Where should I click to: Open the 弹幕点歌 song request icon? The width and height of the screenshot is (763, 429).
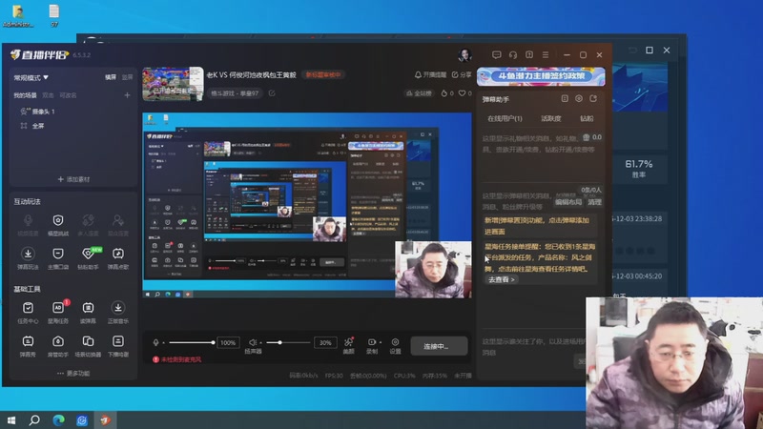pyautogui.click(x=117, y=254)
